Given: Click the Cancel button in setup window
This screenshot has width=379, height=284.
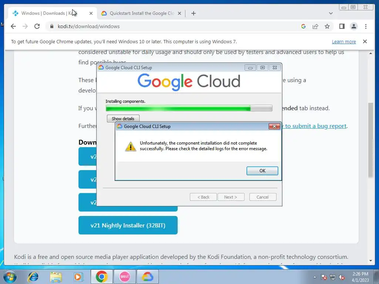Looking at the screenshot, I should pos(262,197).
